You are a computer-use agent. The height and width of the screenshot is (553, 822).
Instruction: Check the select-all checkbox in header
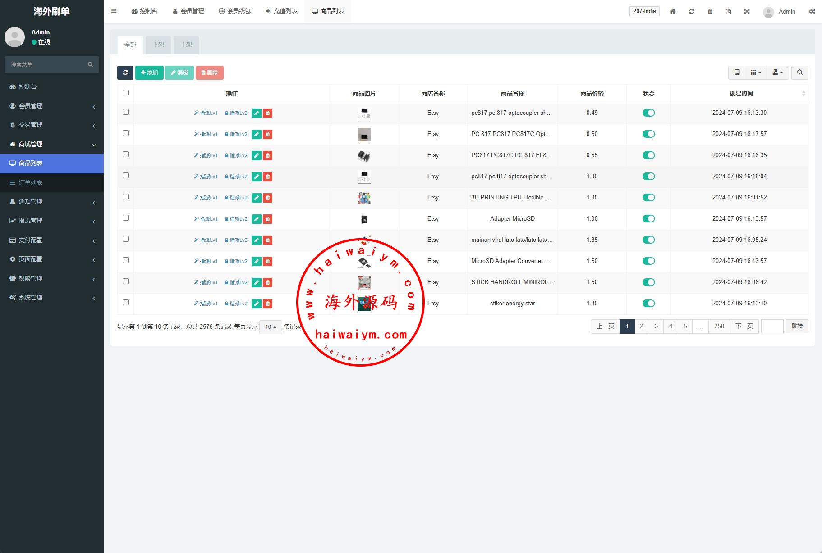pyautogui.click(x=125, y=93)
